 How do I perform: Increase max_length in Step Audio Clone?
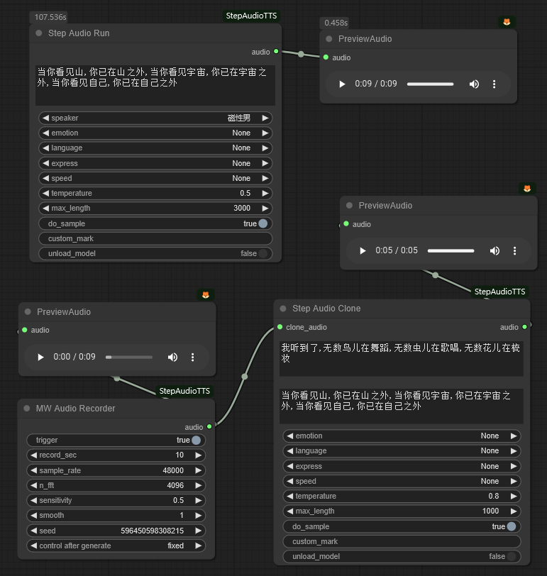point(514,511)
